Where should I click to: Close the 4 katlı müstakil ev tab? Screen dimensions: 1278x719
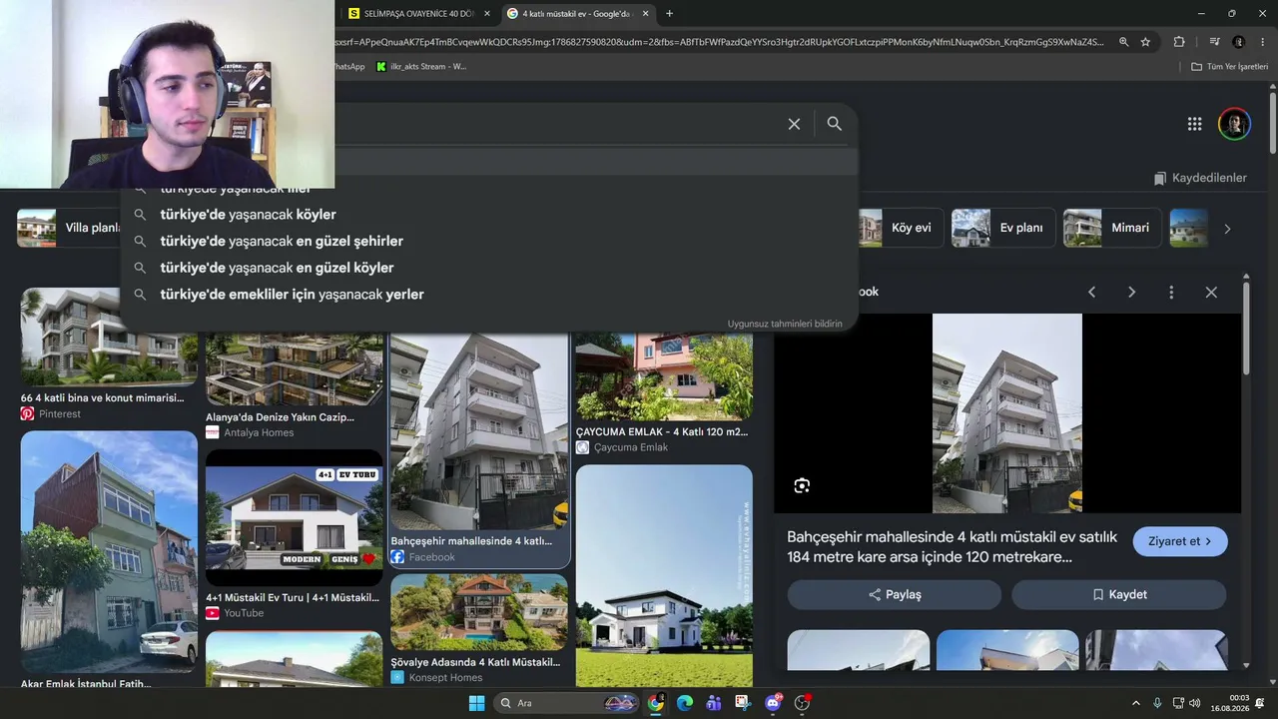(645, 14)
